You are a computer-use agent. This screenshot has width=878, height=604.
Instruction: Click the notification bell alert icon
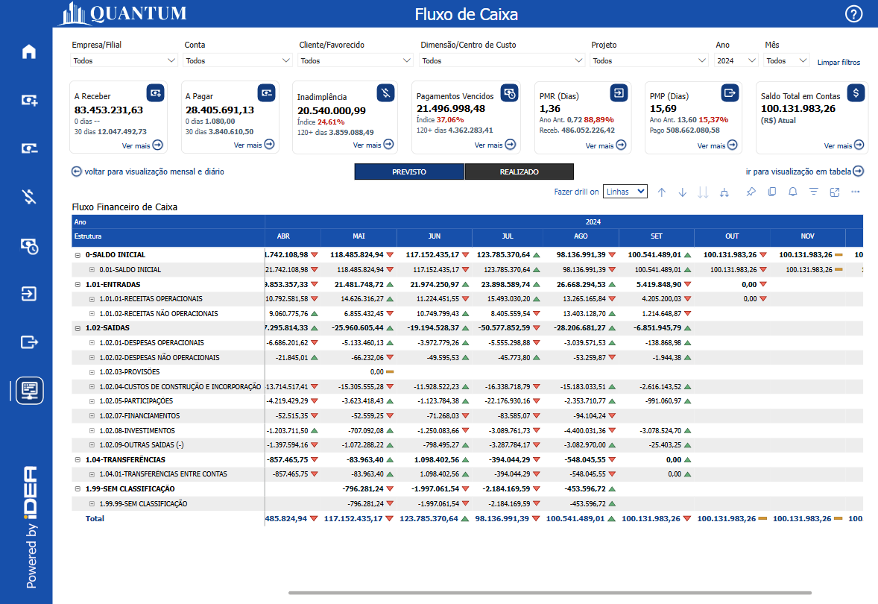(792, 192)
